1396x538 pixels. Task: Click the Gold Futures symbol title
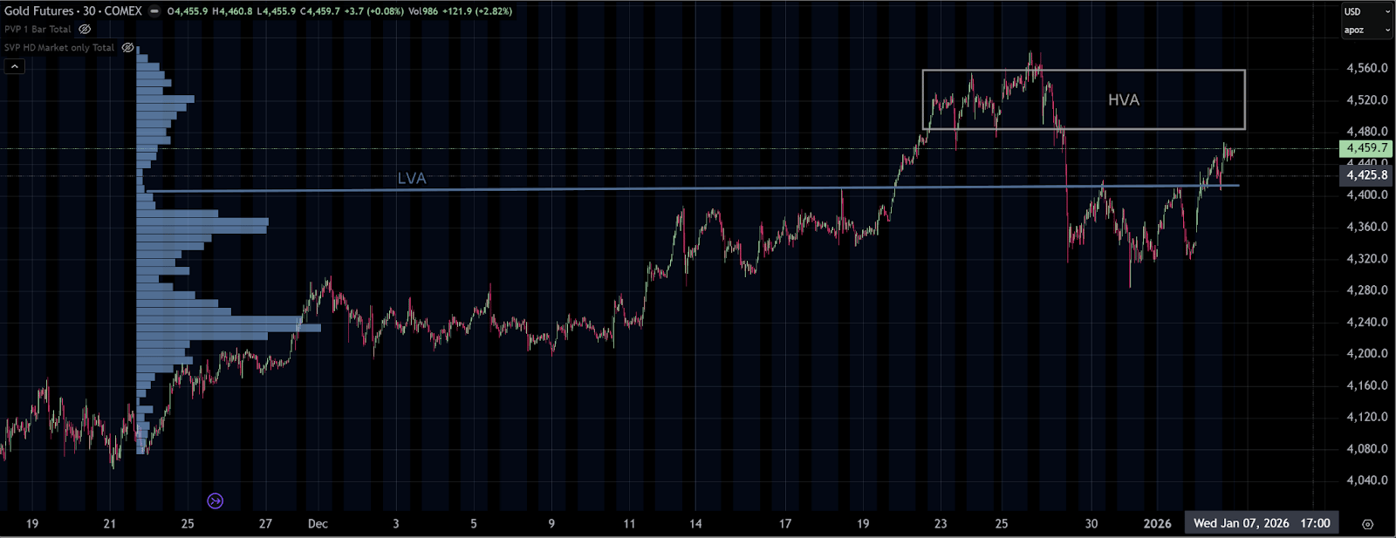pyautogui.click(x=72, y=11)
